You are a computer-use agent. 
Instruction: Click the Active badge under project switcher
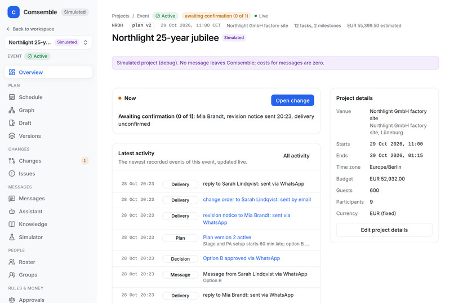pyautogui.click(x=37, y=56)
